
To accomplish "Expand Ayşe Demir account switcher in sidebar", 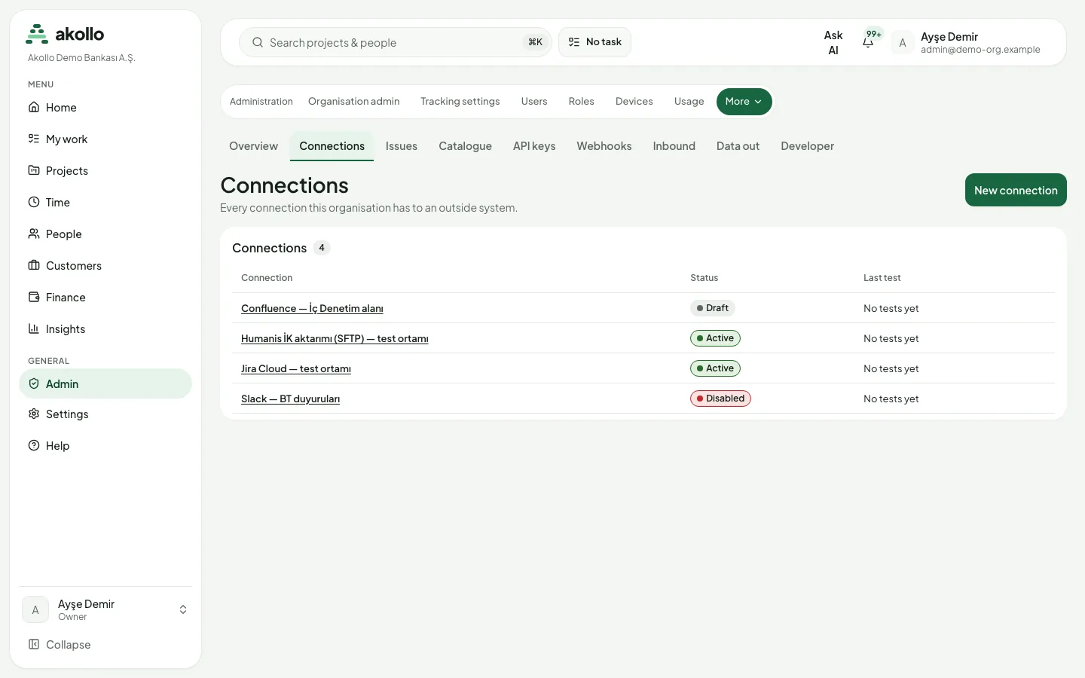I will point(105,610).
